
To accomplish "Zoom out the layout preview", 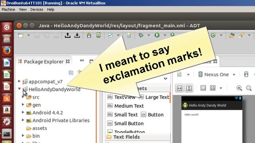I will pyautogui.click(x=239, y=88).
